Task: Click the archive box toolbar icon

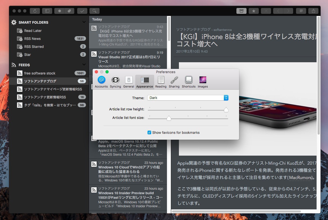Action: pos(241,11)
